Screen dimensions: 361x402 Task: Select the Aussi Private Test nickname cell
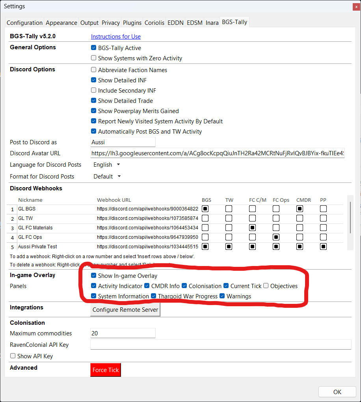(56, 247)
